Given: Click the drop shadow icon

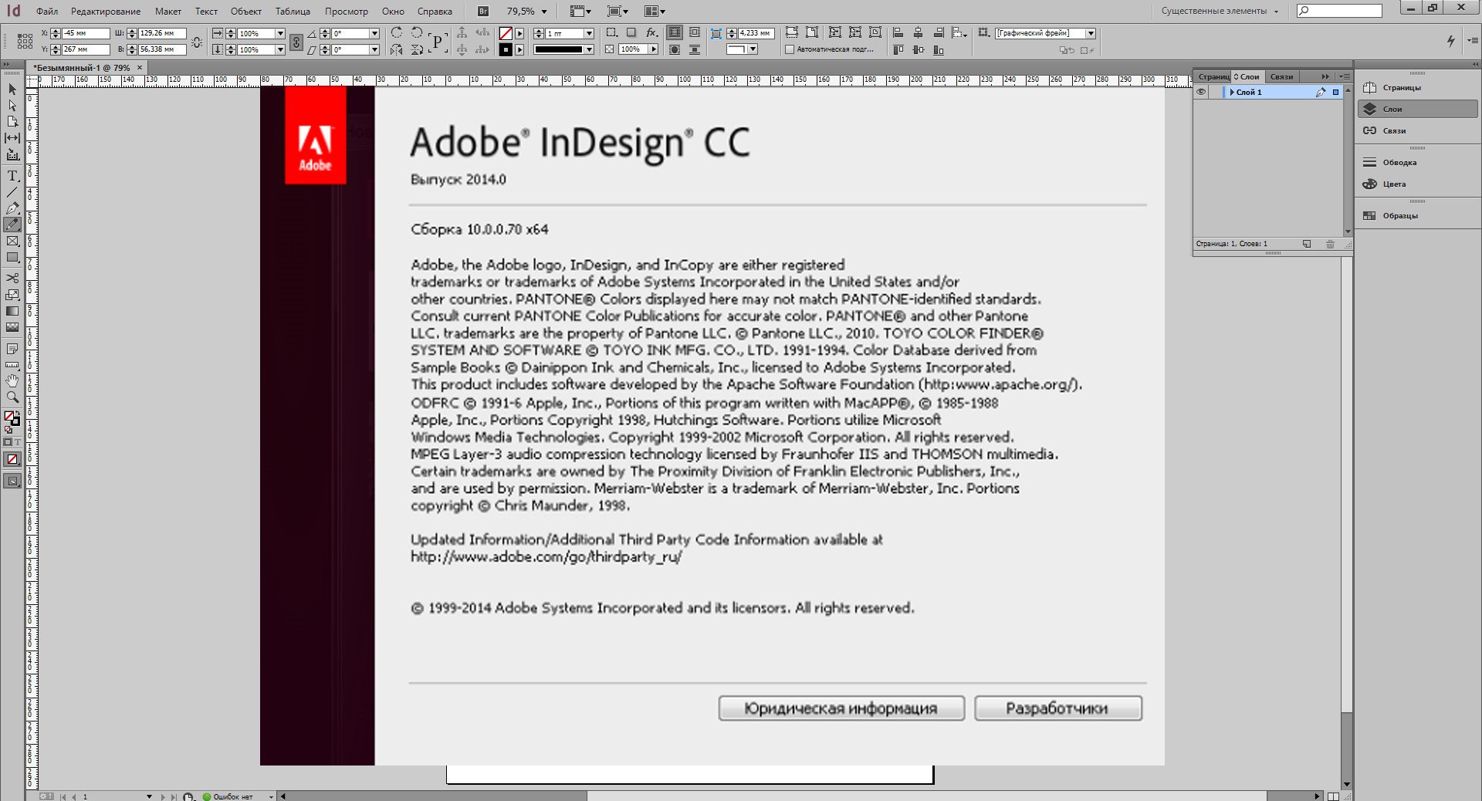Looking at the screenshot, I should pos(631,32).
